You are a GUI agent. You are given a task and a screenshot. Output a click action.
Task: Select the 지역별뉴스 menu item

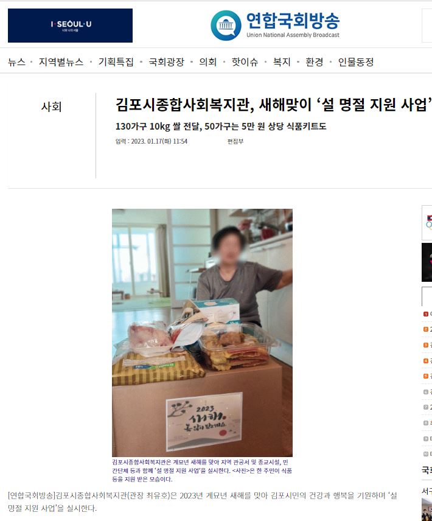tap(61, 62)
